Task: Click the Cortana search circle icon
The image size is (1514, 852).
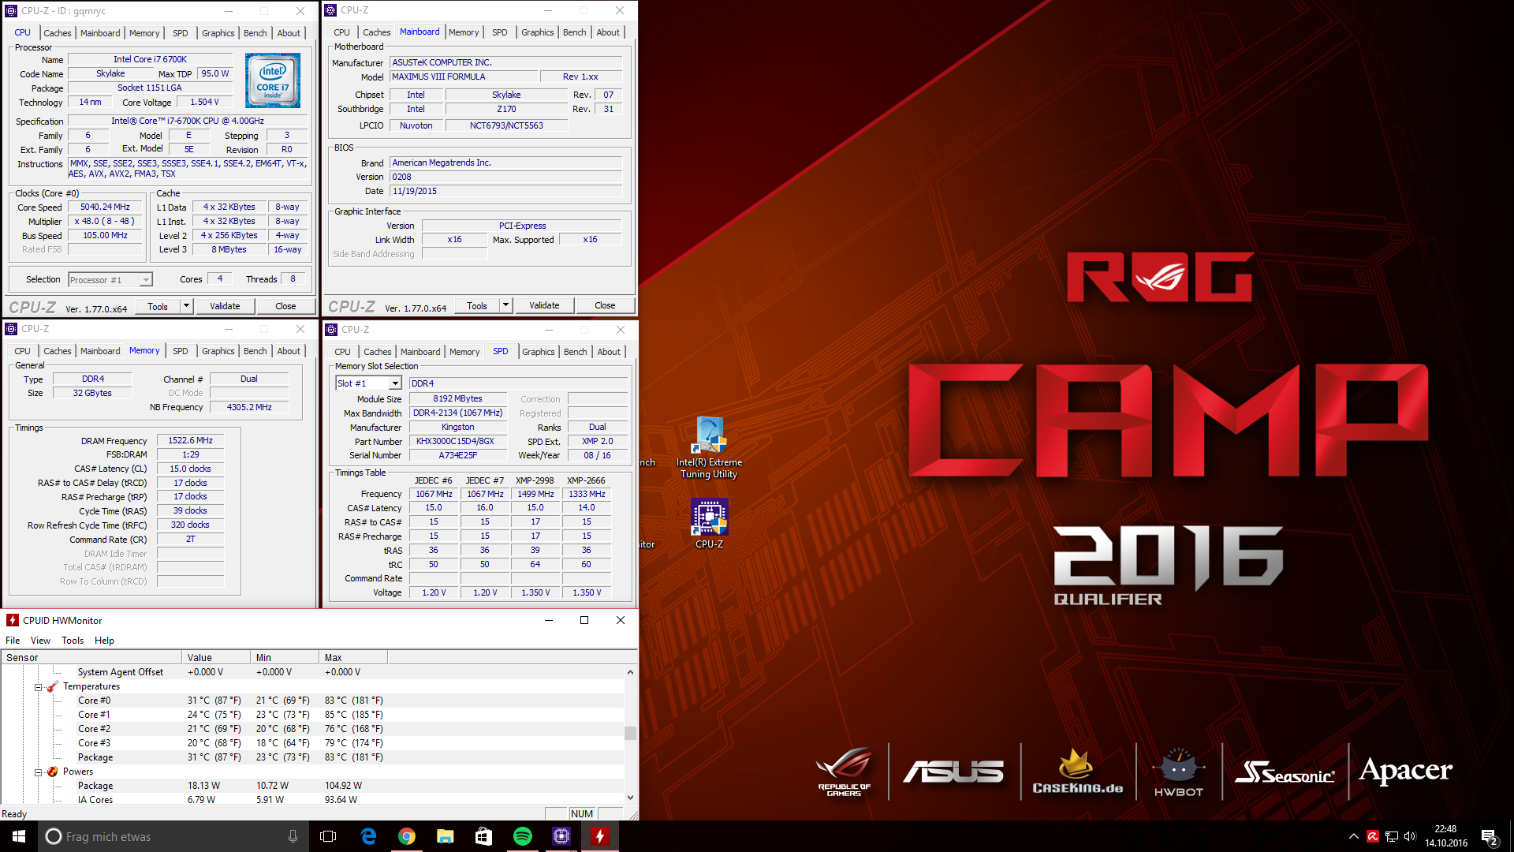Action: pos(53,836)
